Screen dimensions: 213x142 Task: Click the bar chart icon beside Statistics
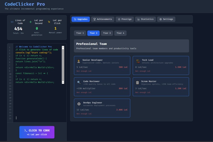coord(138,19)
